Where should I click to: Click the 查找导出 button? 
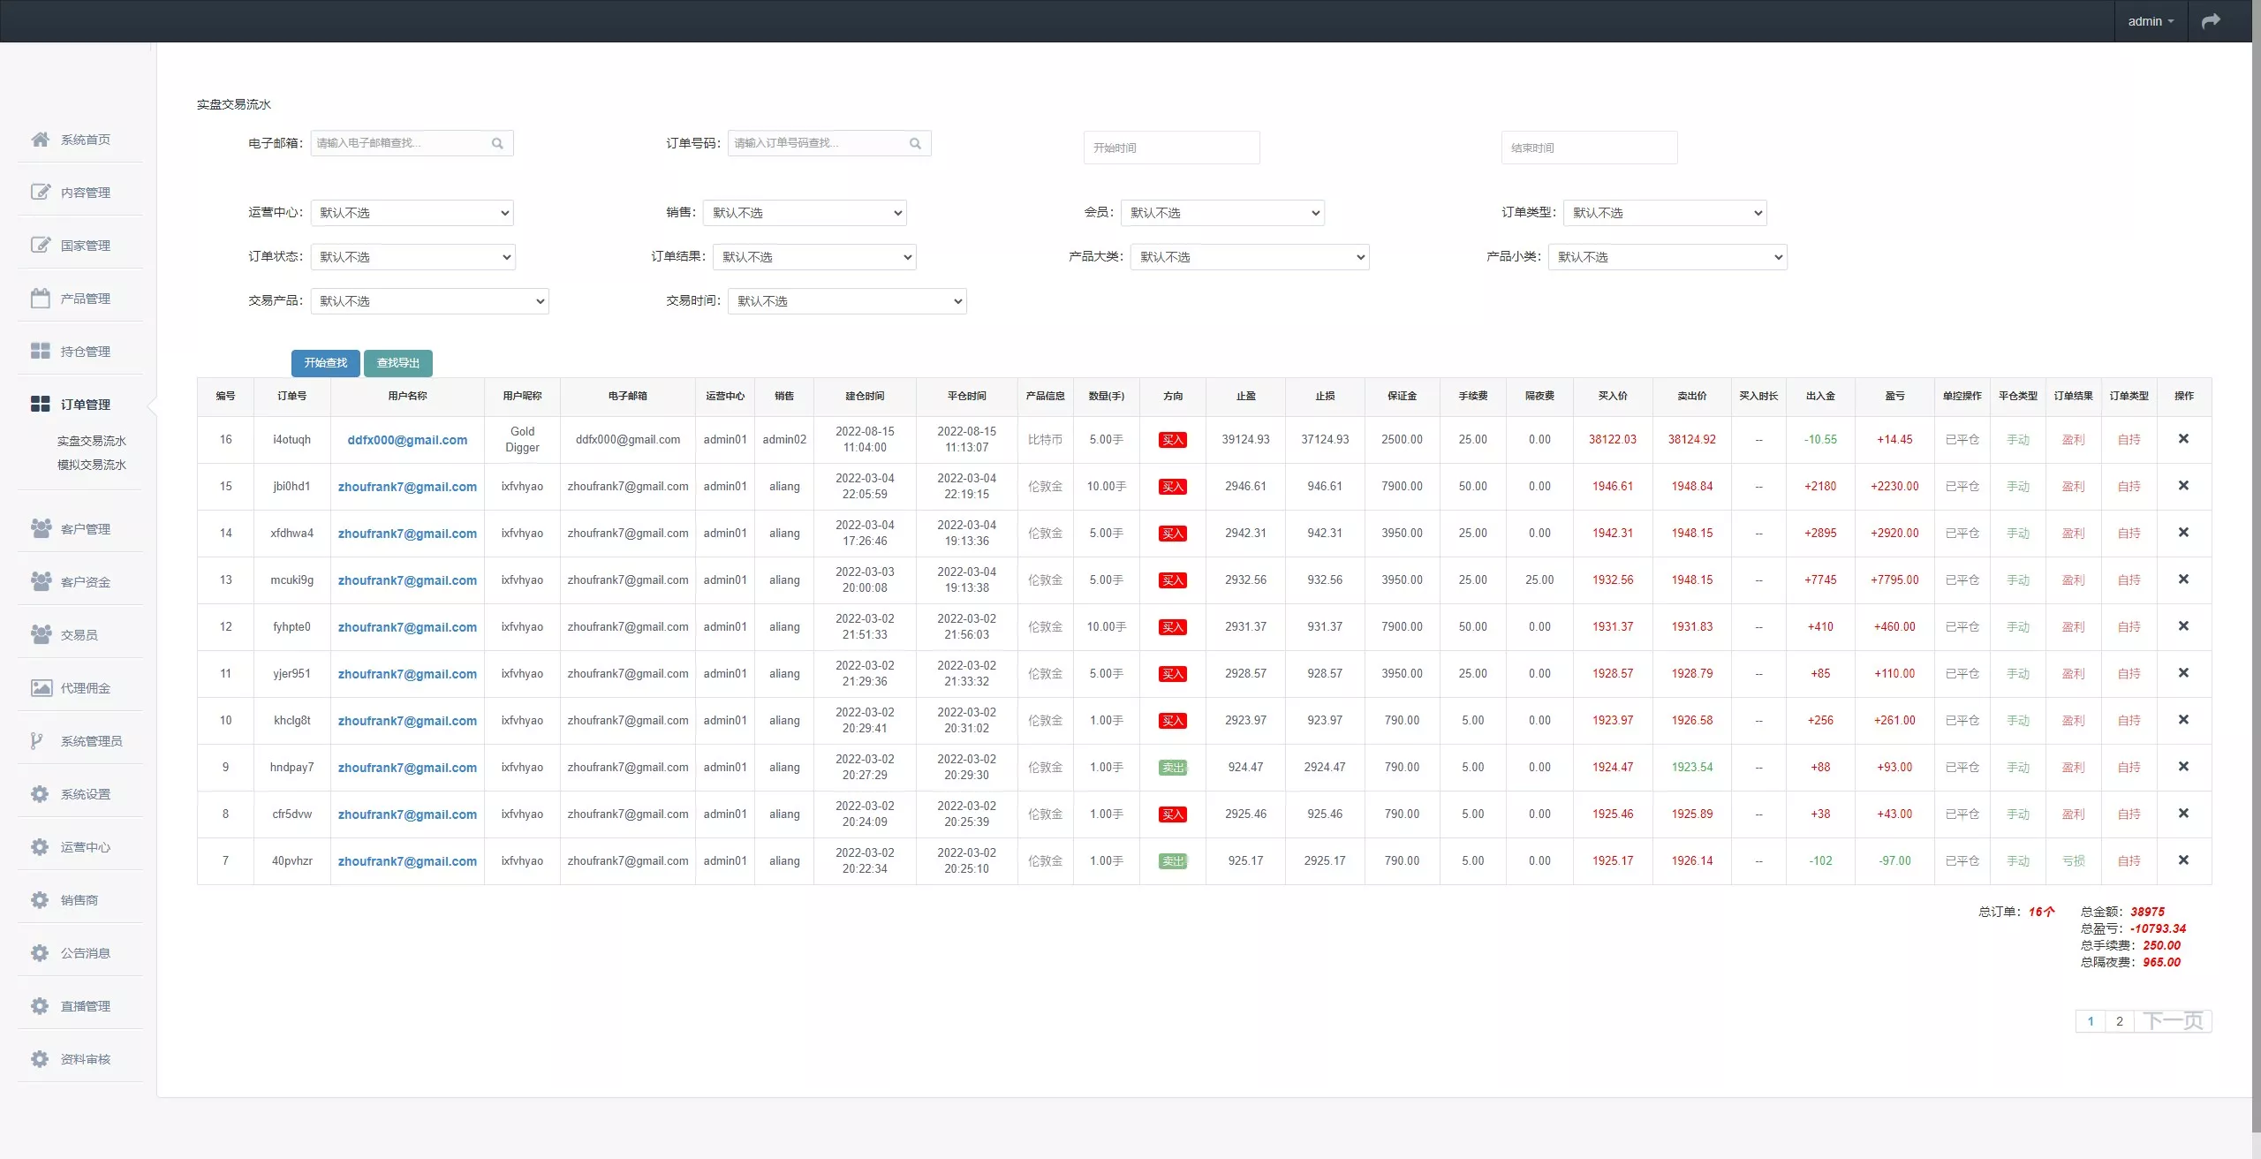click(x=398, y=363)
